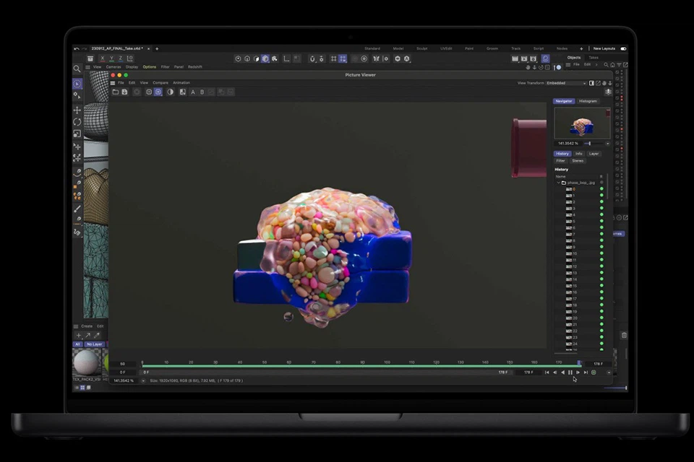Click the A compare icon in Picture Viewer
Screen dimensions: 694x462
(x=193, y=92)
